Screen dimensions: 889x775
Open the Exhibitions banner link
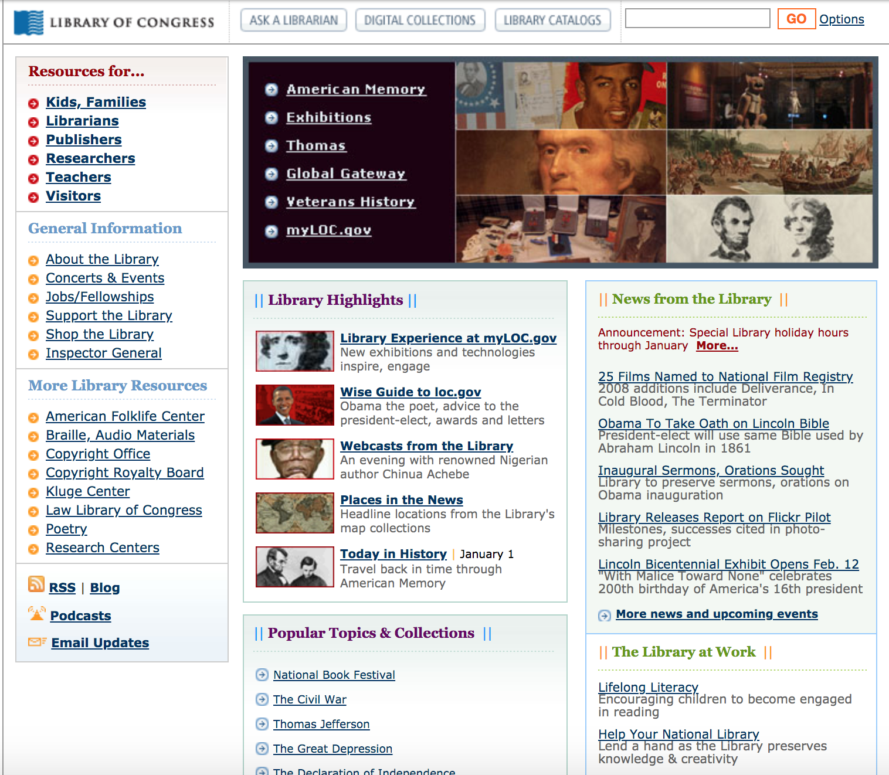point(329,117)
